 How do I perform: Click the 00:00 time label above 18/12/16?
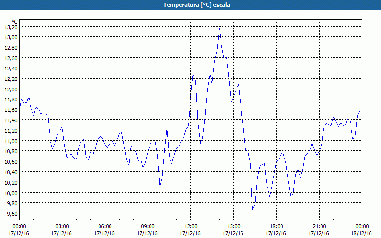[362, 227]
